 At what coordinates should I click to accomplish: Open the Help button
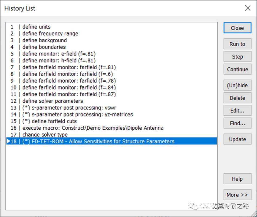coord(237,179)
